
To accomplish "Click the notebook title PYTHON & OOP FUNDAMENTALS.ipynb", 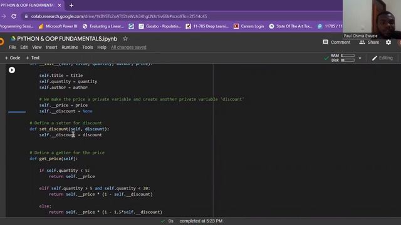I will (x=67, y=39).
